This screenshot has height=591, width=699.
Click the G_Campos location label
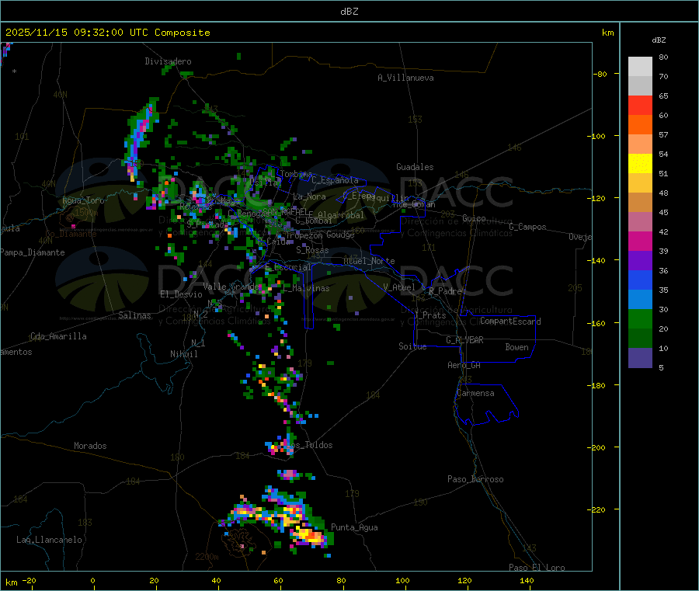(527, 227)
